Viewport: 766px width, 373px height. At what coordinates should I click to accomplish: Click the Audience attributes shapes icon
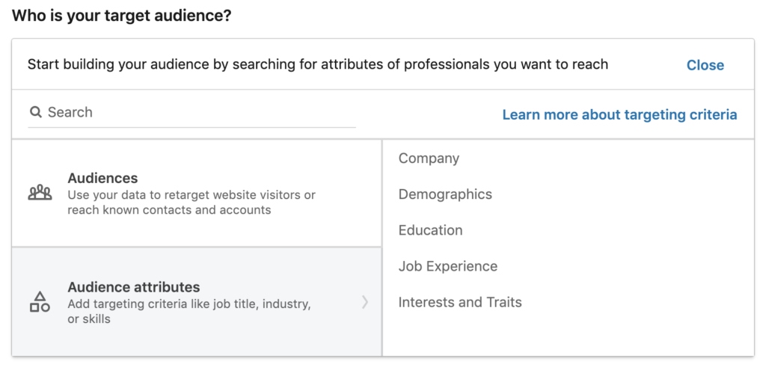coord(40,302)
